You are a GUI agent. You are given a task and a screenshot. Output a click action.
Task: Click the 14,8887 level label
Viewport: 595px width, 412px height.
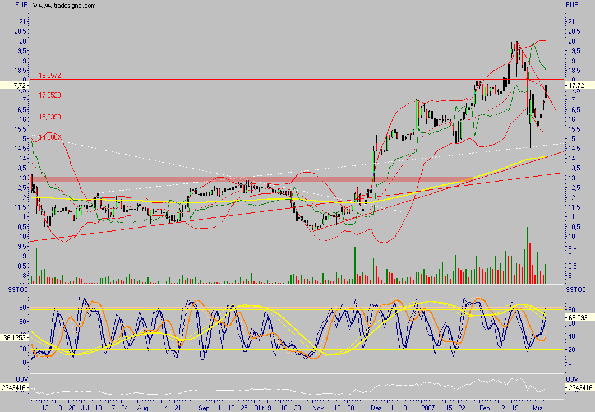pos(49,137)
